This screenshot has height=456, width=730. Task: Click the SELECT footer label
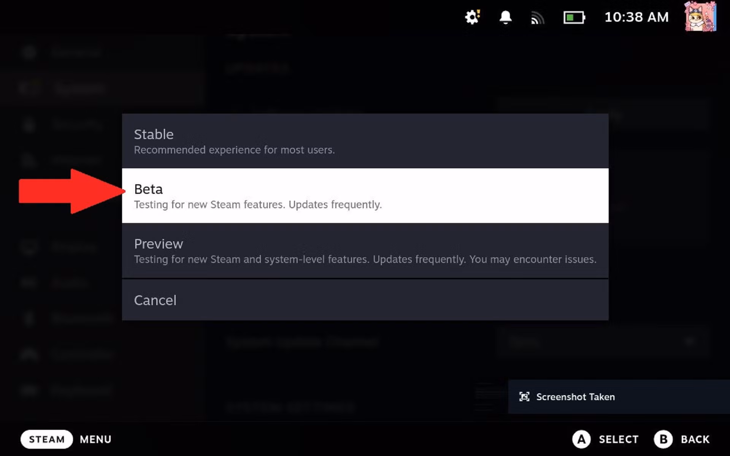(x=618, y=439)
